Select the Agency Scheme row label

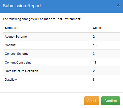point(16,37)
